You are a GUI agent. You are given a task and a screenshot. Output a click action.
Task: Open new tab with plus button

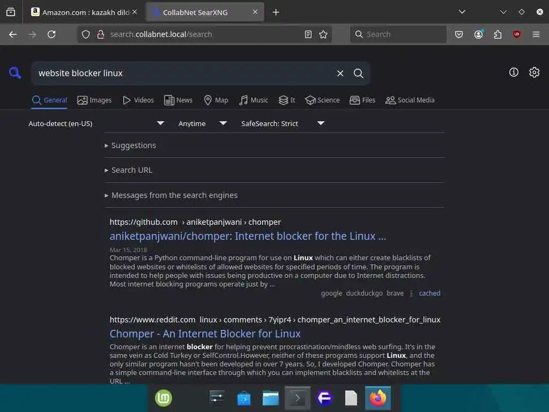(276, 12)
